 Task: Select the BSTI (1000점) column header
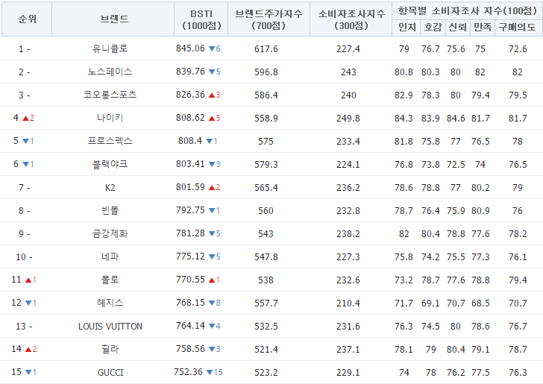tap(201, 19)
